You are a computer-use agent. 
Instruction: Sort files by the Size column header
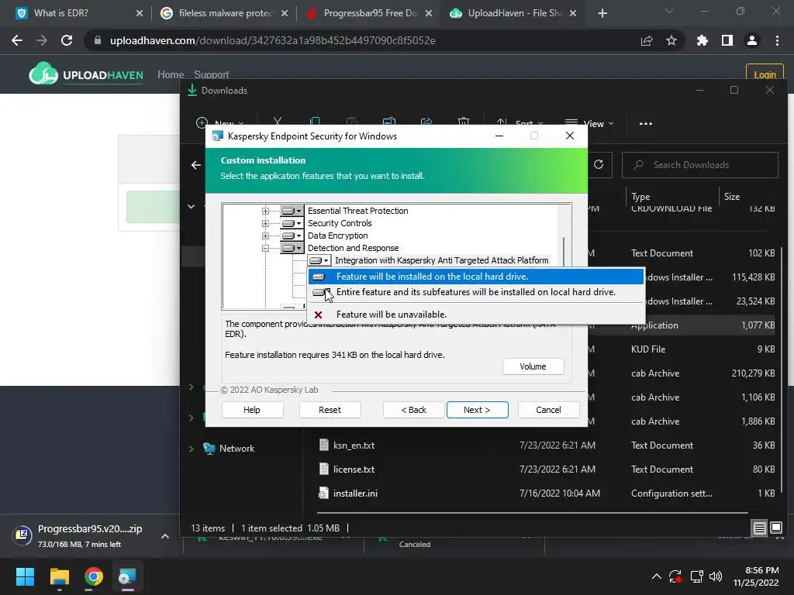coord(732,196)
